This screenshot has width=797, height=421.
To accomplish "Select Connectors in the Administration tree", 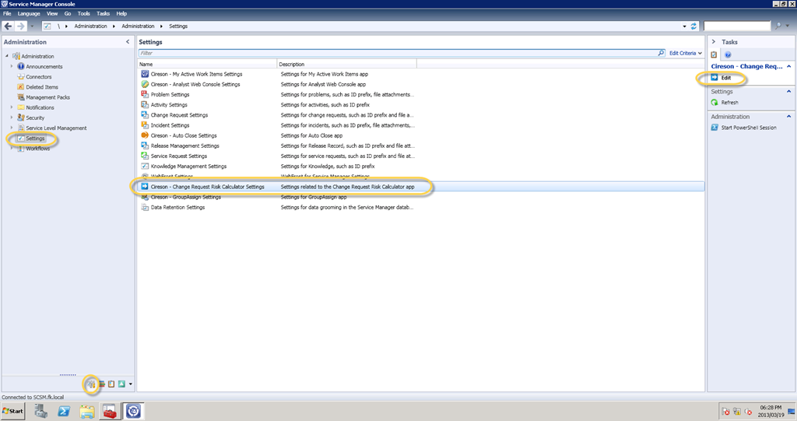I will click(x=39, y=77).
